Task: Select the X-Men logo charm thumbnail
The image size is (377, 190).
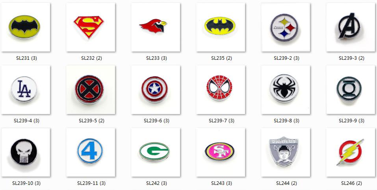Action: tap(91, 90)
